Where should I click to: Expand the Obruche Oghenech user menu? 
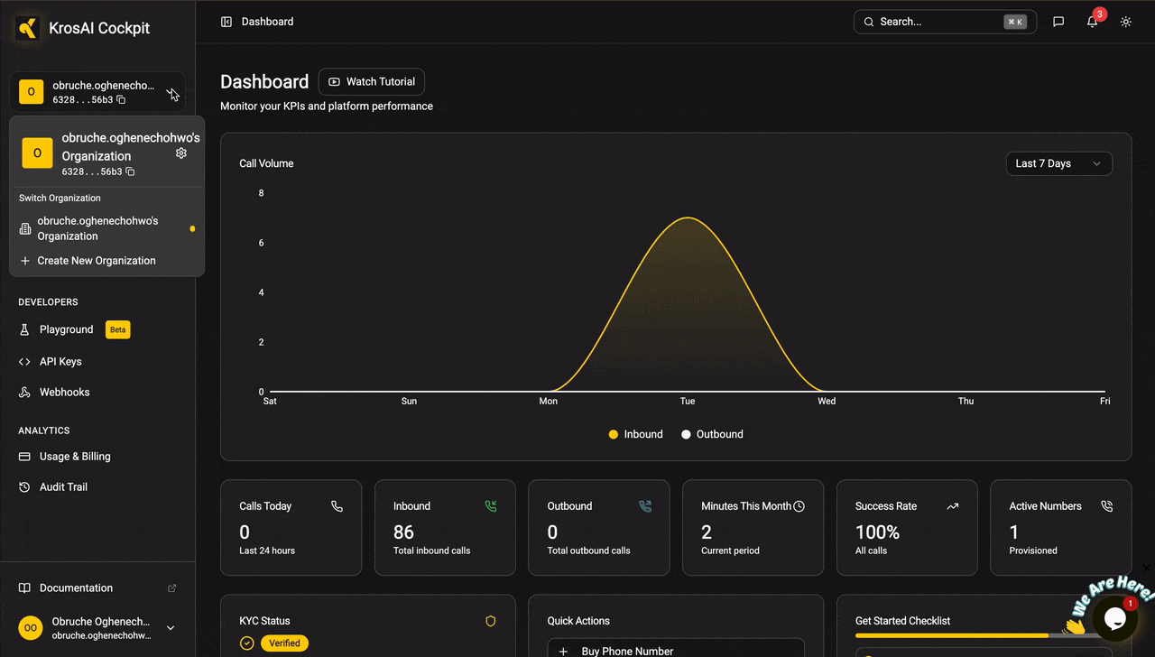(171, 628)
